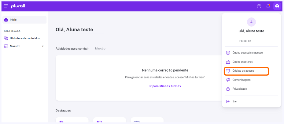
Task: Open Comunicações menu entry
Action: 251,80
